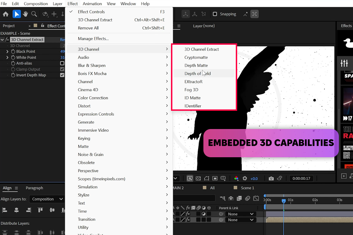Switch to the Scene 1 timeline tab
This screenshot has width=353, height=235.
[247, 188]
